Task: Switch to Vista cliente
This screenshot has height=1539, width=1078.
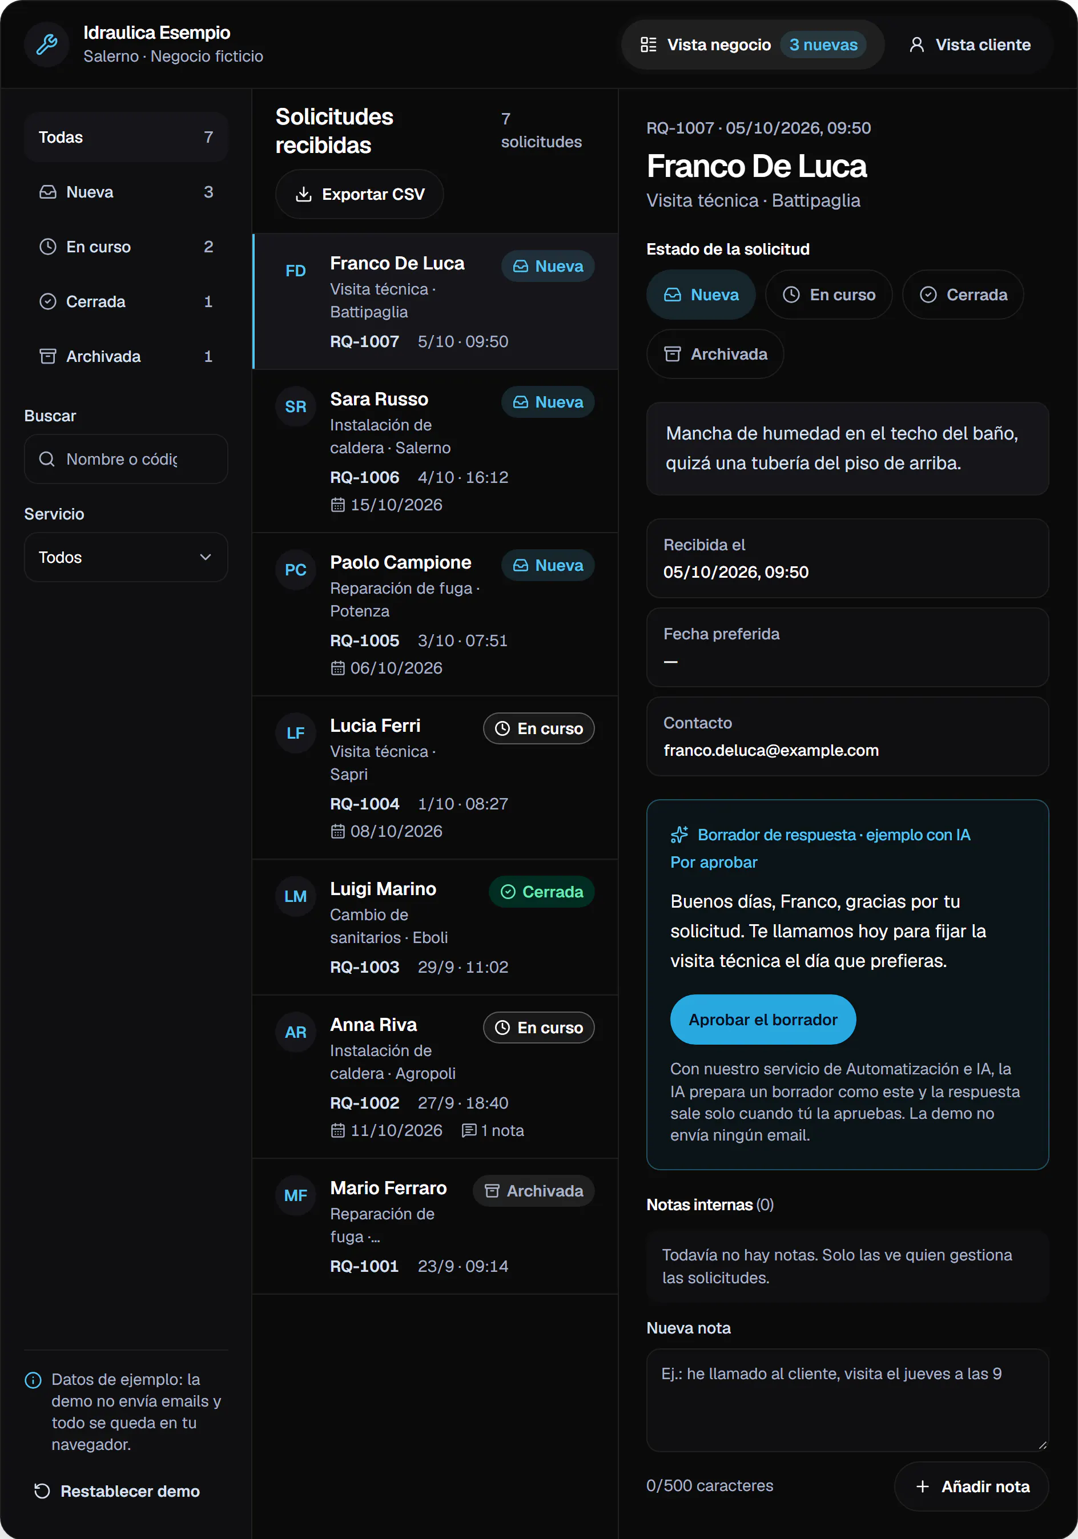Action: pos(970,45)
